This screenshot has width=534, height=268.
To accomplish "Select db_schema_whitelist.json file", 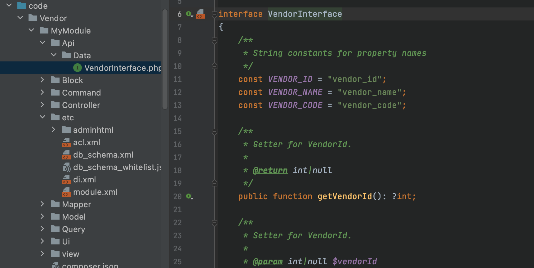I will pyautogui.click(x=117, y=167).
